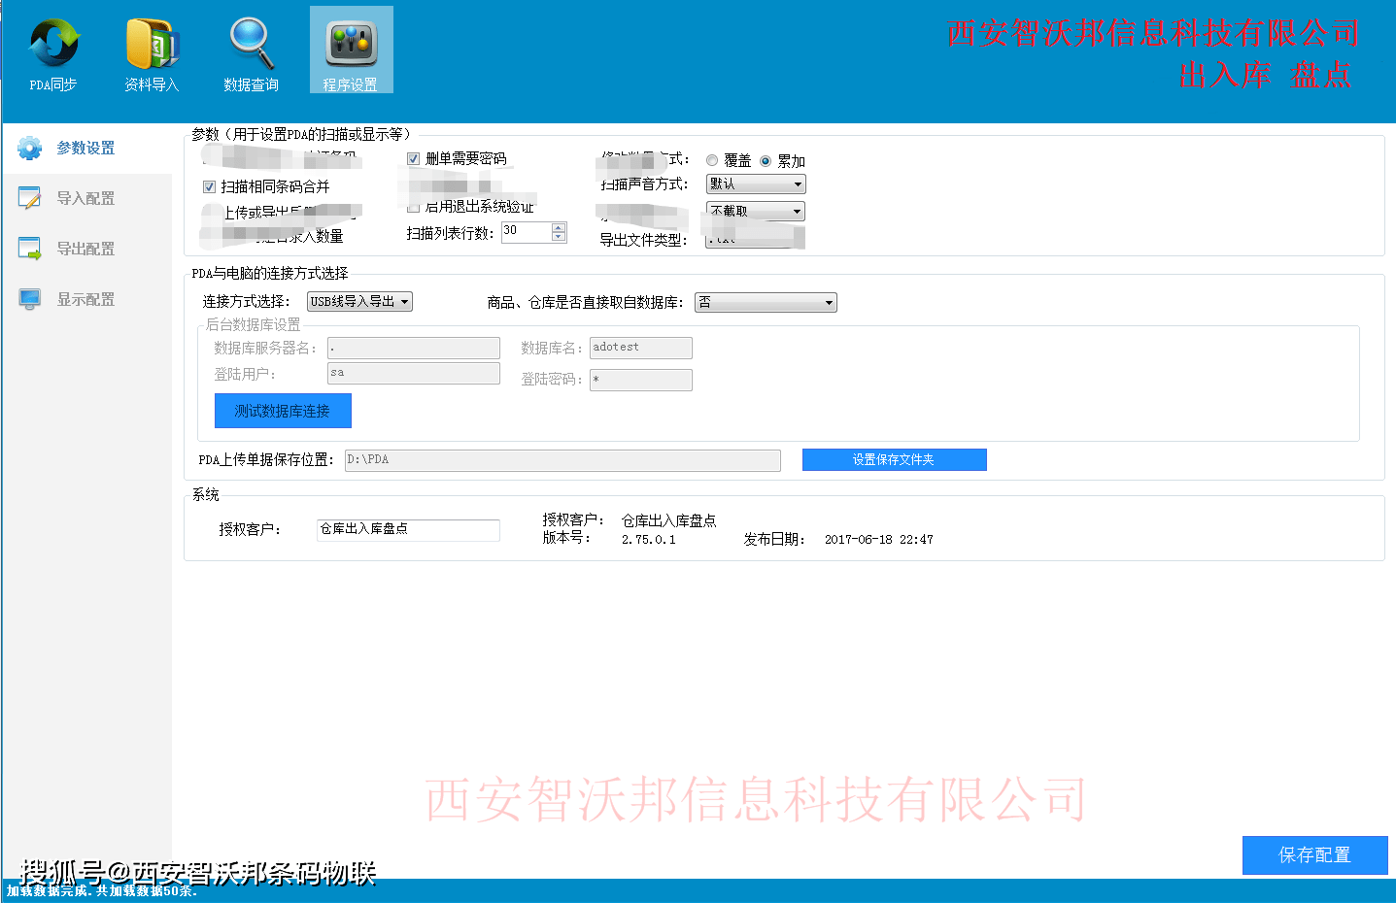Screen dimensions: 1396x903
Task: Open the 资料导入 data import tool
Action: tap(153, 52)
